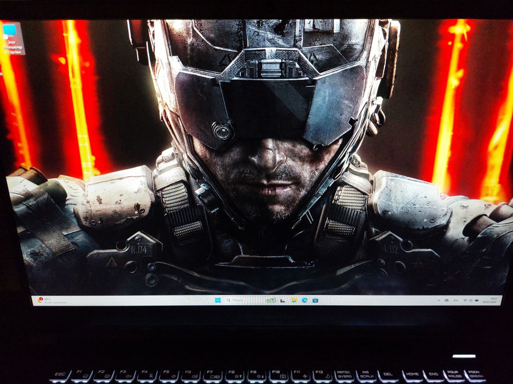The height and width of the screenshot is (384, 513).
Task: Switch input language via РУС indicator
Action: [x=456, y=300]
